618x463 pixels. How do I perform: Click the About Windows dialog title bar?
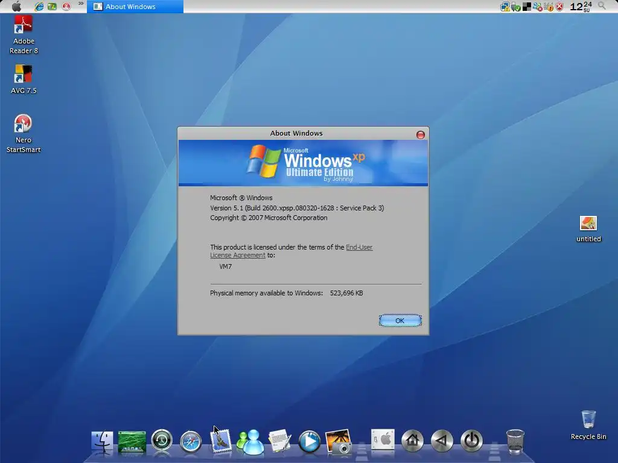coord(296,133)
